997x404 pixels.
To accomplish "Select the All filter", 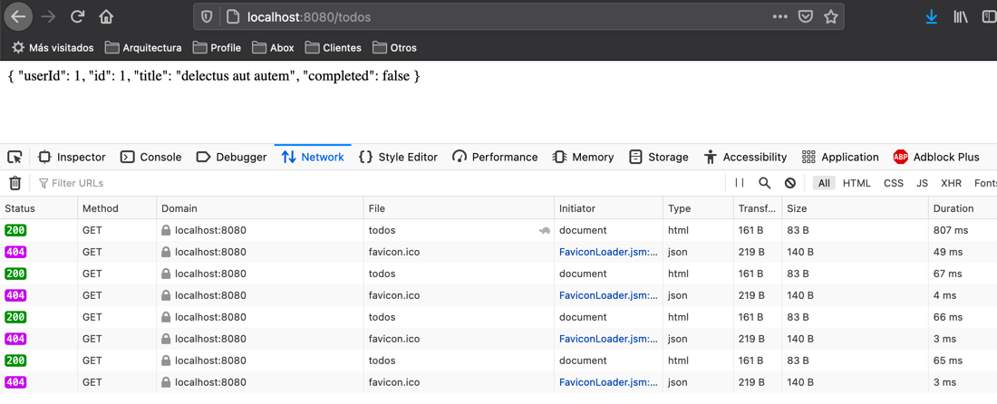I will coord(824,183).
